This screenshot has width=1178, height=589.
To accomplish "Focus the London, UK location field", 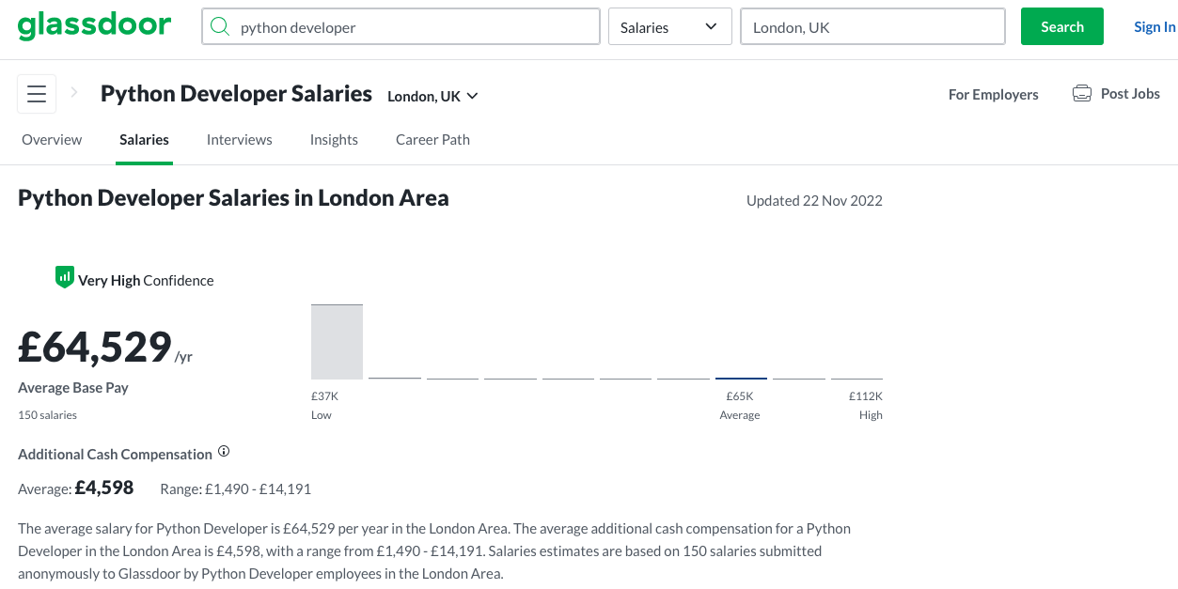I will 873,26.
